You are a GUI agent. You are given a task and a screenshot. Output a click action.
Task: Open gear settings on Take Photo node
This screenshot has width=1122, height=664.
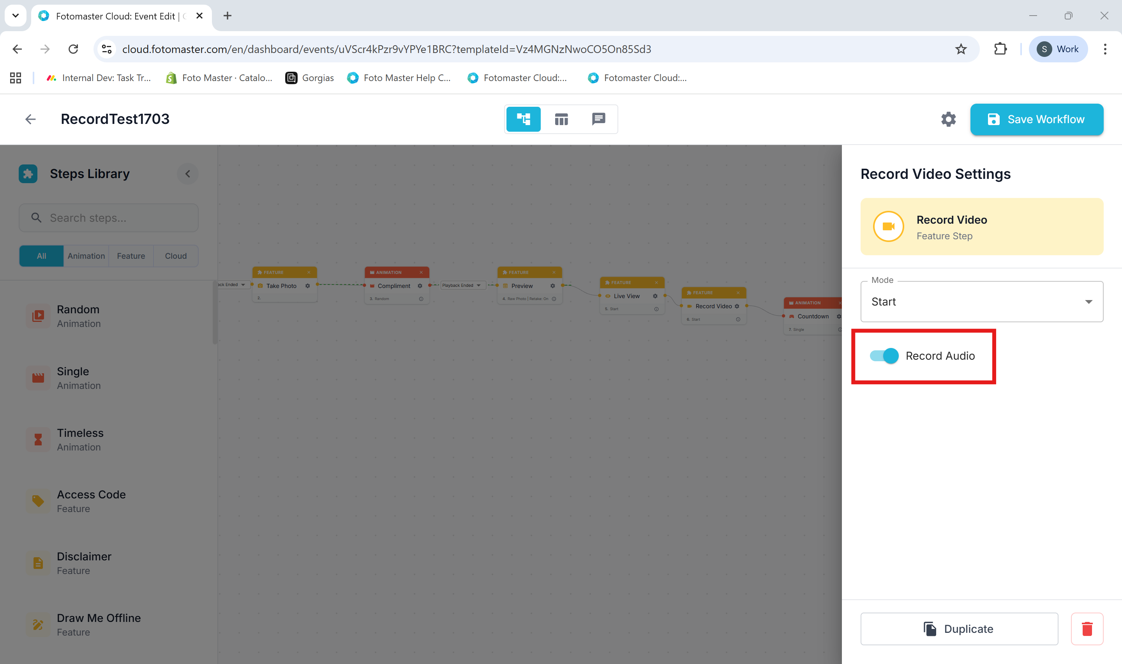pos(308,286)
